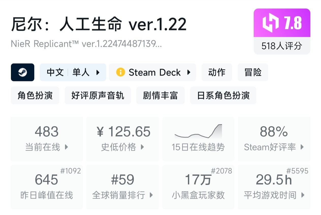This screenshot has height=215, width=321.
Task: Open the 史低价格 price history arrow
Action: coord(142,147)
